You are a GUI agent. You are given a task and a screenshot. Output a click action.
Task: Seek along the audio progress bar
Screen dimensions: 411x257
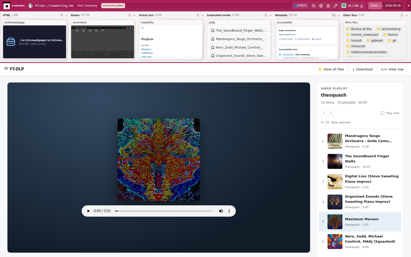point(164,211)
